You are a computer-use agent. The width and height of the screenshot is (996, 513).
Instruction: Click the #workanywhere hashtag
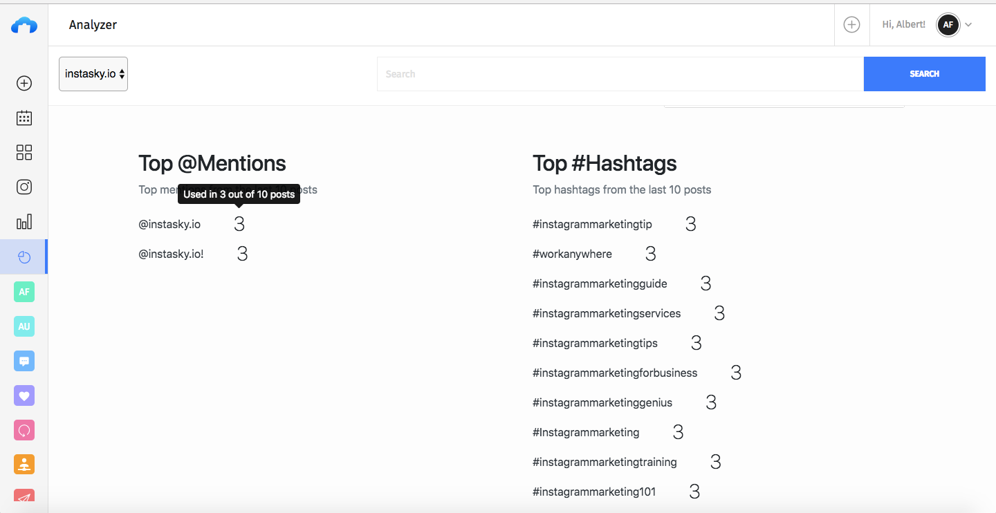tap(572, 254)
